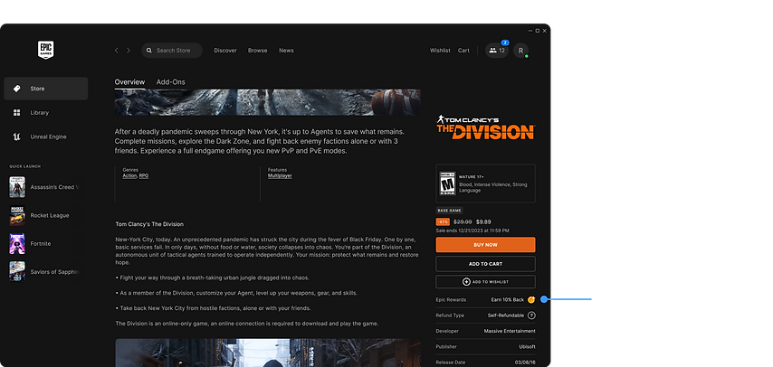Screen dimensions: 773x367
Task: Open the Browse page
Action: coord(257,51)
